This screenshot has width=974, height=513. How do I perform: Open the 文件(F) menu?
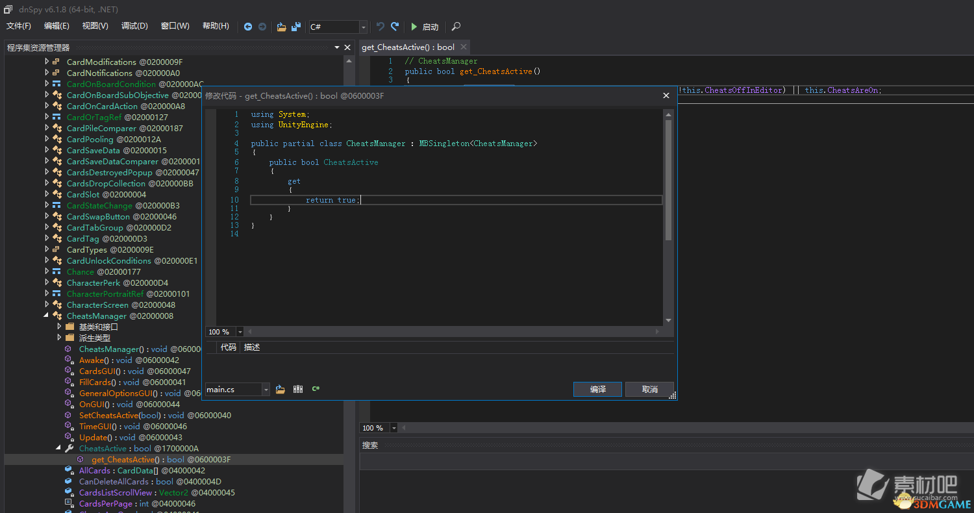pyautogui.click(x=19, y=26)
